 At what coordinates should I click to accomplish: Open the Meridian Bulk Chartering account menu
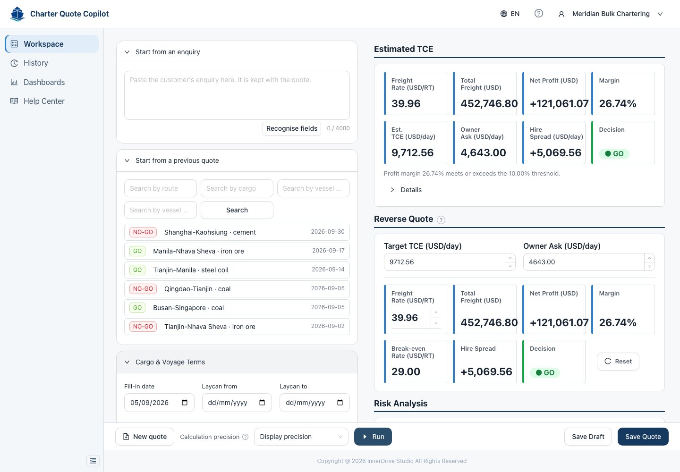611,14
